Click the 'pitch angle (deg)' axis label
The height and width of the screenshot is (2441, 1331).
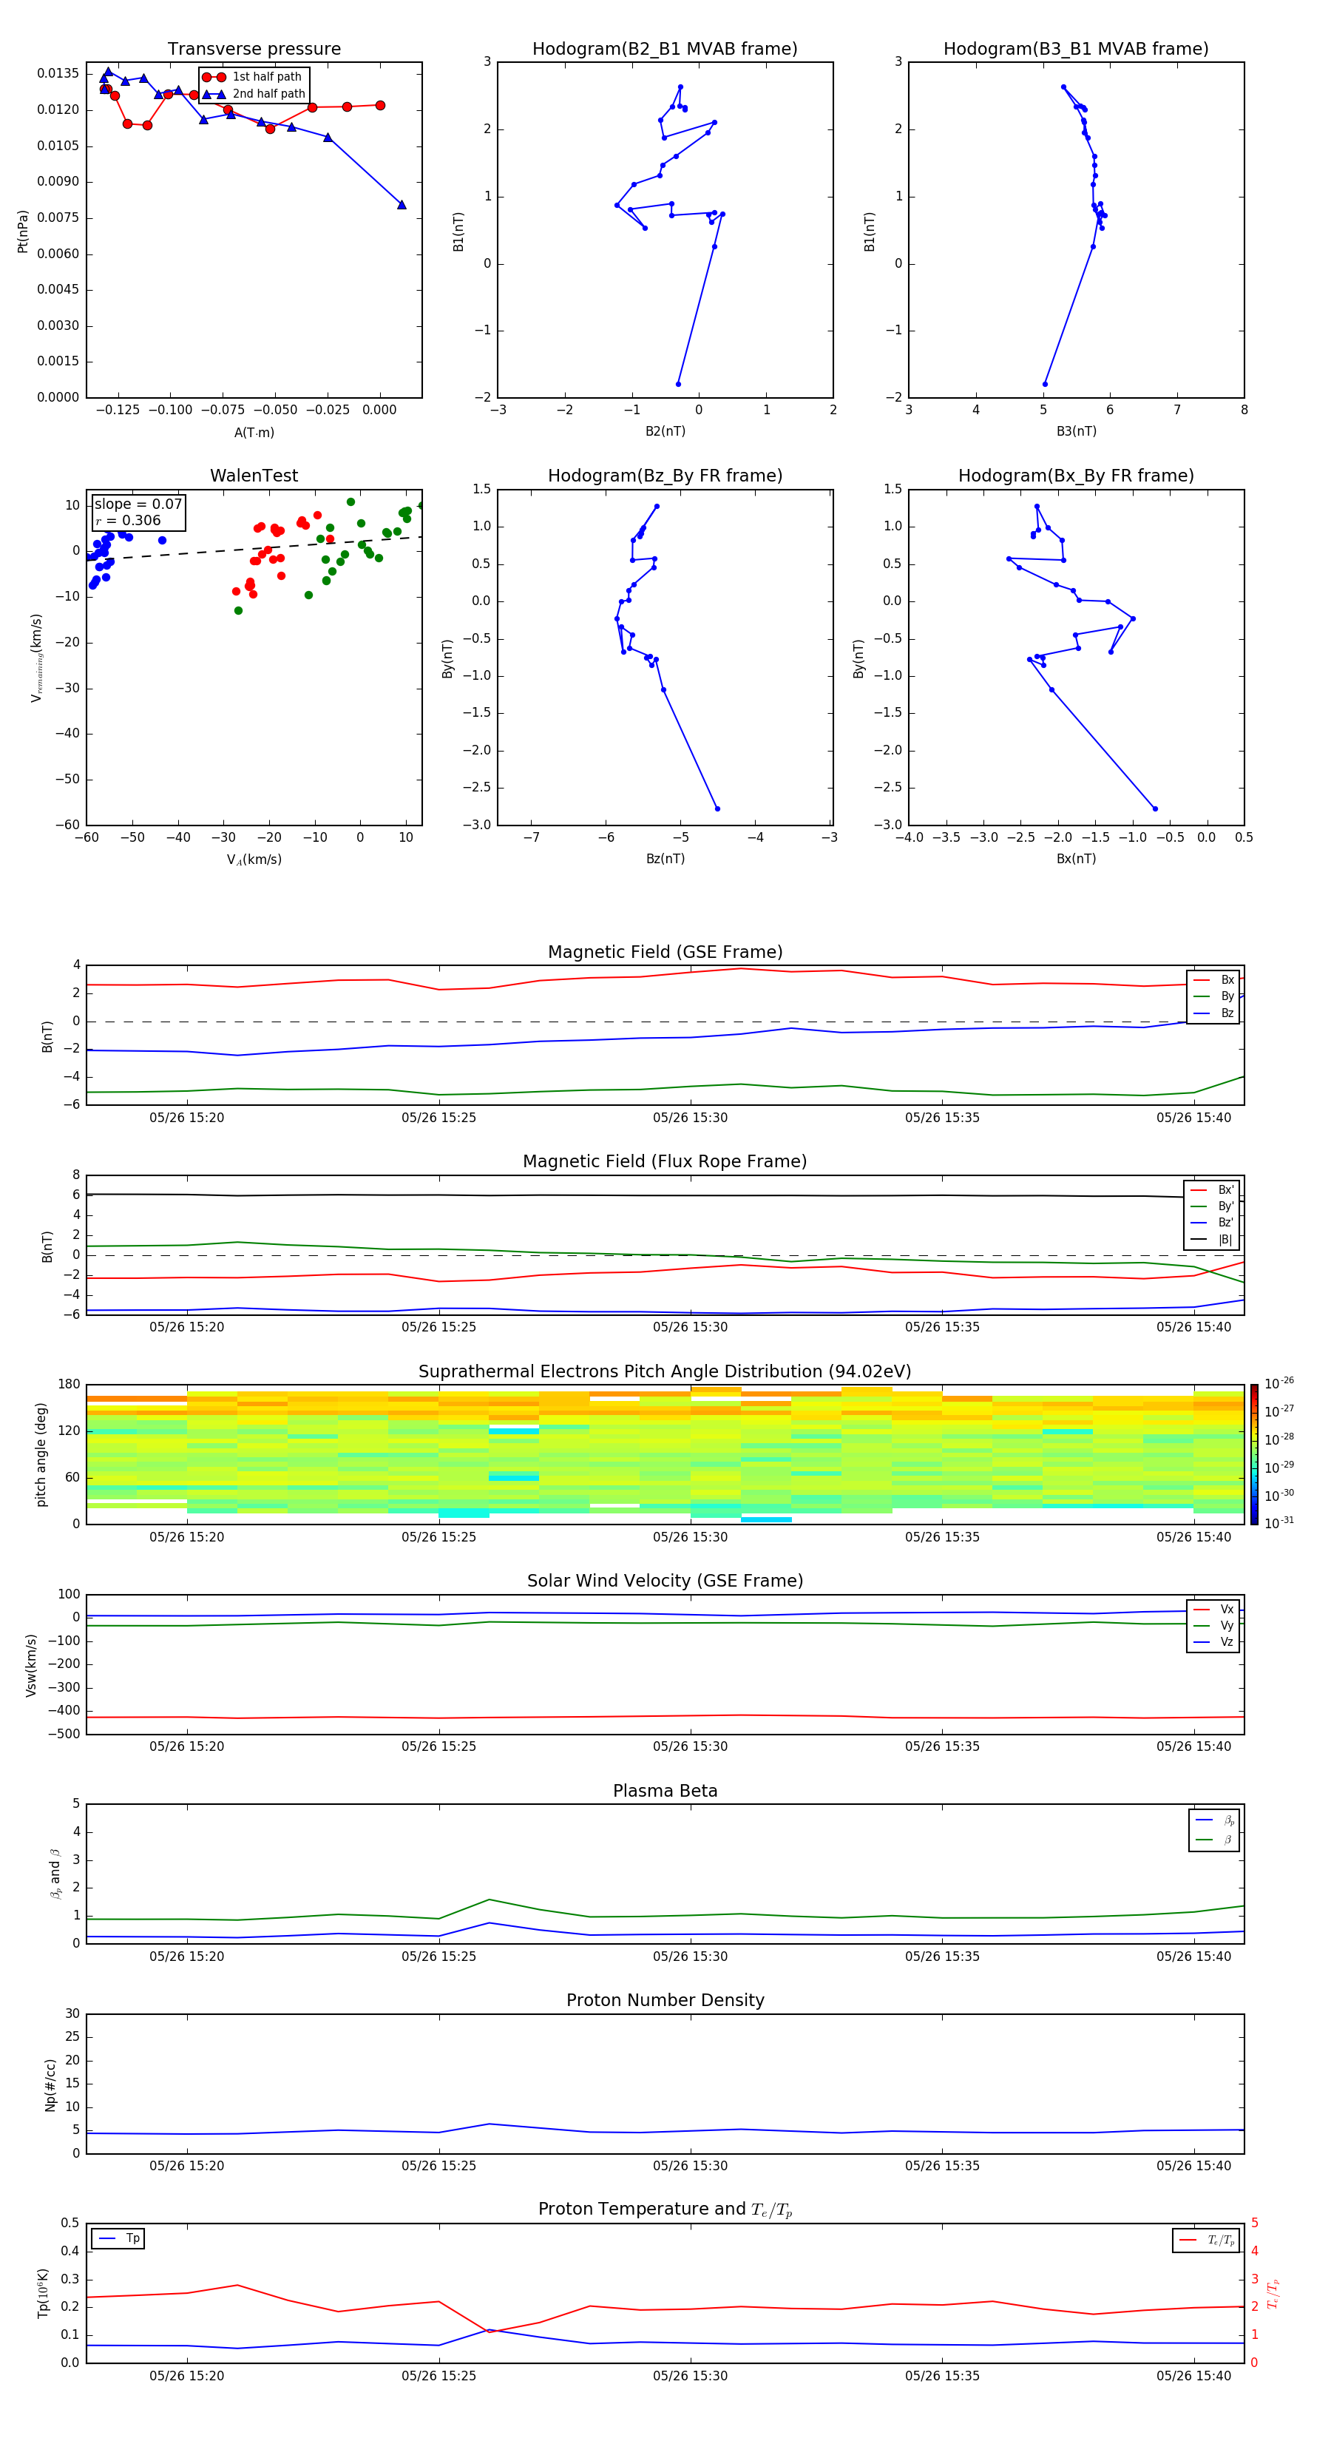point(41,1454)
